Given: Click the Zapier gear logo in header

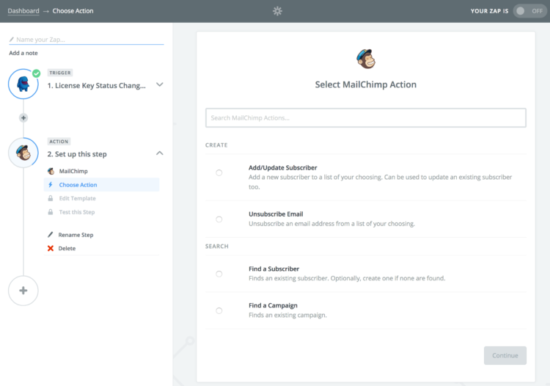Looking at the screenshot, I should (x=277, y=11).
